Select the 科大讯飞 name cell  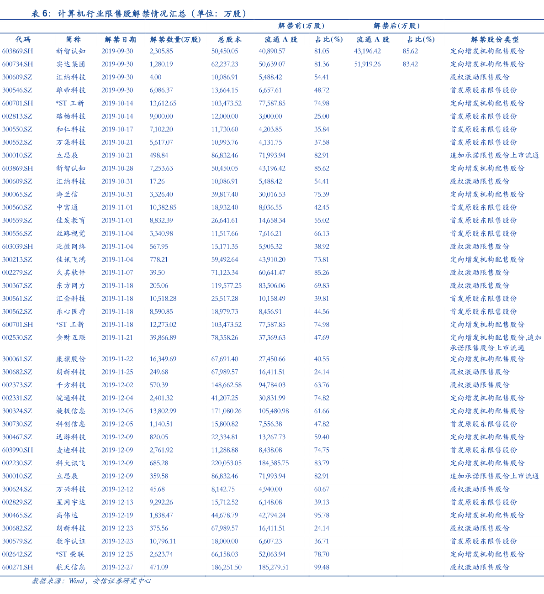pos(70,463)
